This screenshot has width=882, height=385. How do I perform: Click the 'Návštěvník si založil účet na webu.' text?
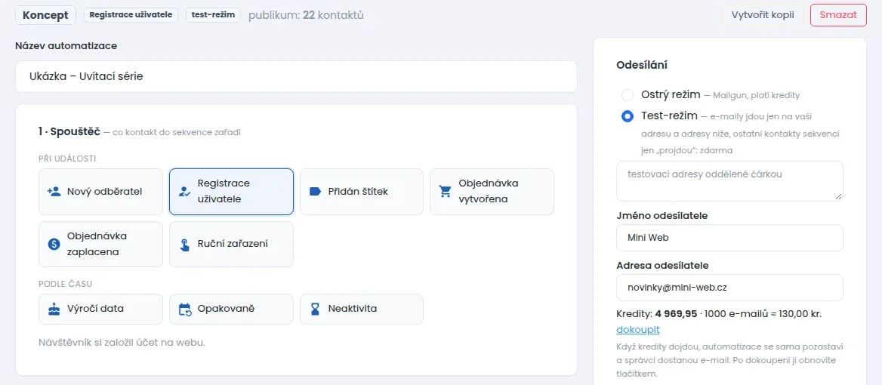[x=122, y=342]
